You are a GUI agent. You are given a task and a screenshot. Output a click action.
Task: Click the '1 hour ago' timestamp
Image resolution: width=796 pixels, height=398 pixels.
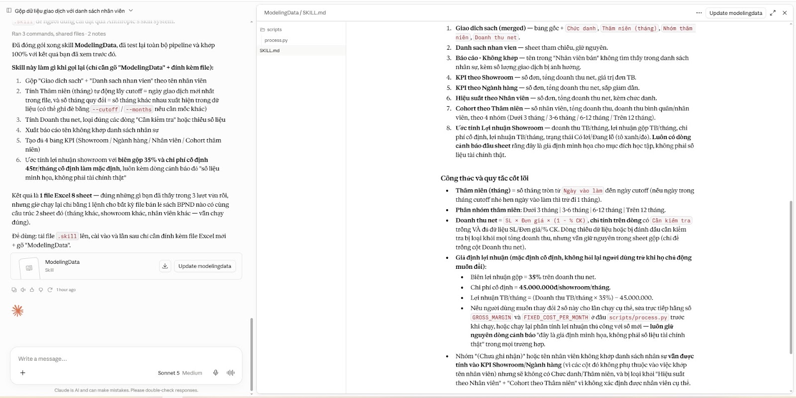click(x=66, y=290)
